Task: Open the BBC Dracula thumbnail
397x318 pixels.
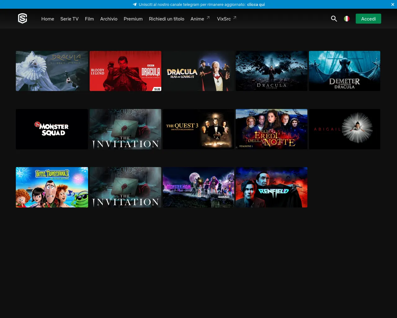Action: click(125, 71)
